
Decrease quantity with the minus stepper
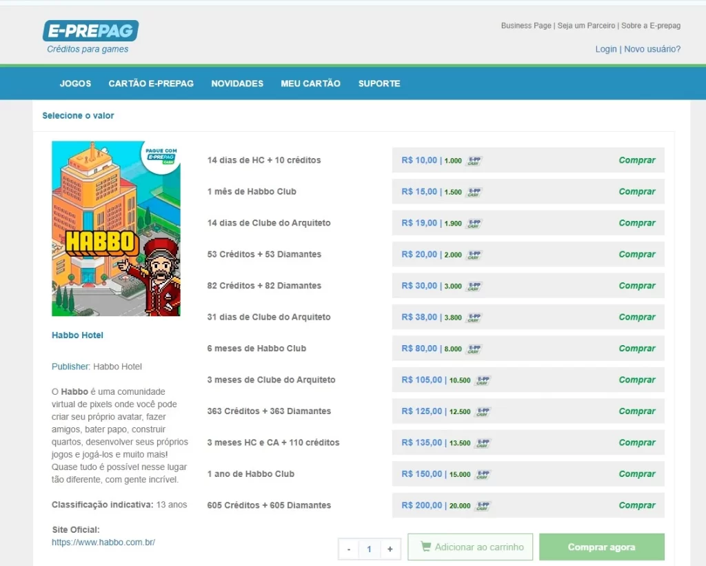tap(349, 549)
